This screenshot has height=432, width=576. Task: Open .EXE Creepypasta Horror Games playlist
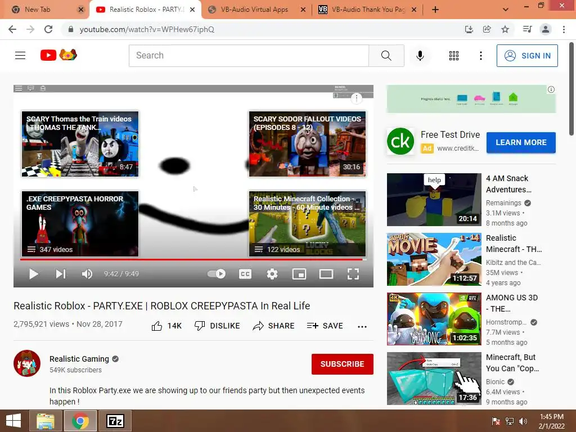click(80, 224)
